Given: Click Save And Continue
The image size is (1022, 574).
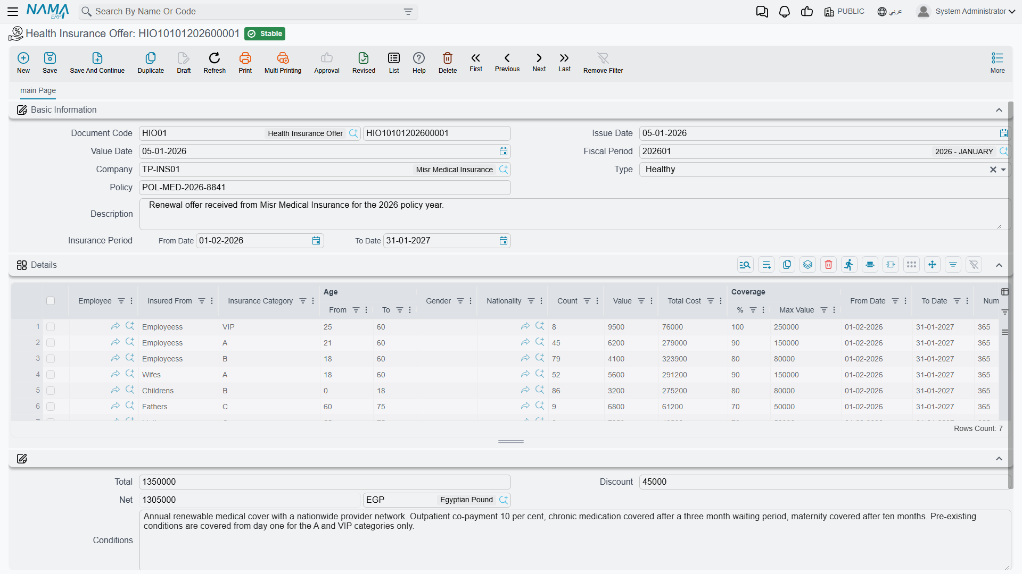Looking at the screenshot, I should click(x=97, y=62).
